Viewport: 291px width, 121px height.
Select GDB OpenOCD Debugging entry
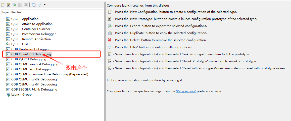(31, 54)
